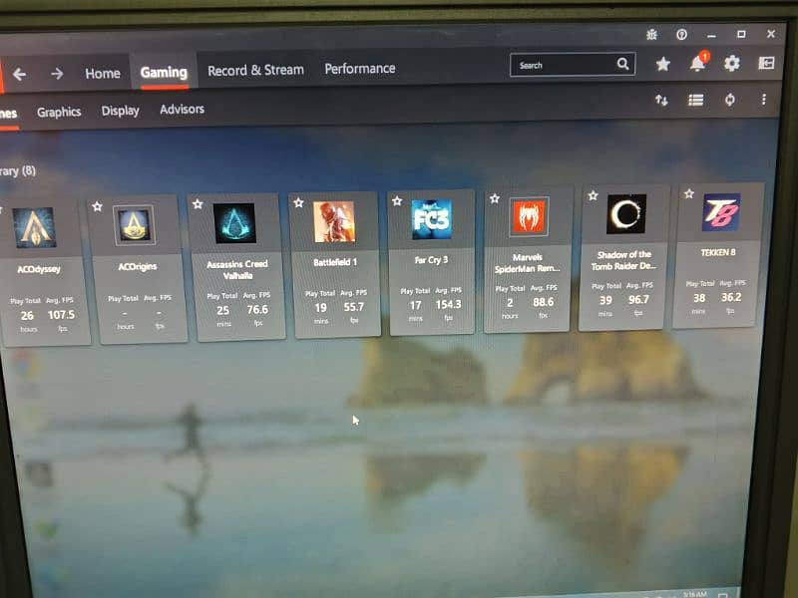Click the rescan games refresh icon

(x=730, y=100)
